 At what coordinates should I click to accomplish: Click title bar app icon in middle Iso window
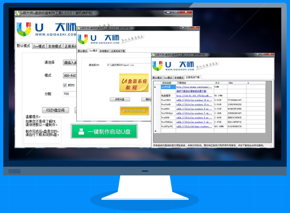78,28
